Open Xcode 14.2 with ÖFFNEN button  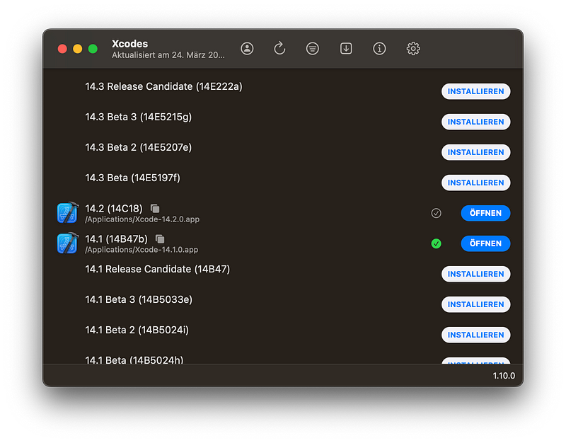pos(485,213)
